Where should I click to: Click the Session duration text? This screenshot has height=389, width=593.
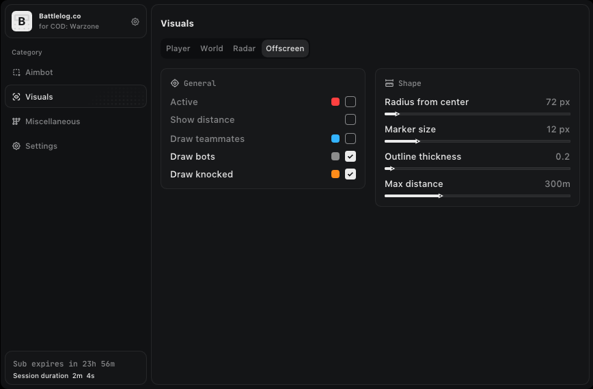click(x=54, y=376)
